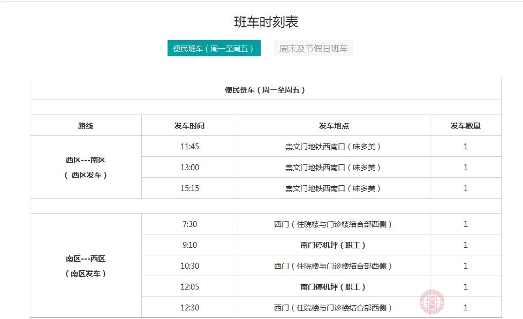This screenshot has width=523, height=319.
Task: Click the 路线 column header
Action: (86, 125)
